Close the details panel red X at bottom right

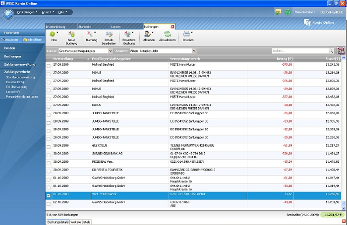pos(344,221)
